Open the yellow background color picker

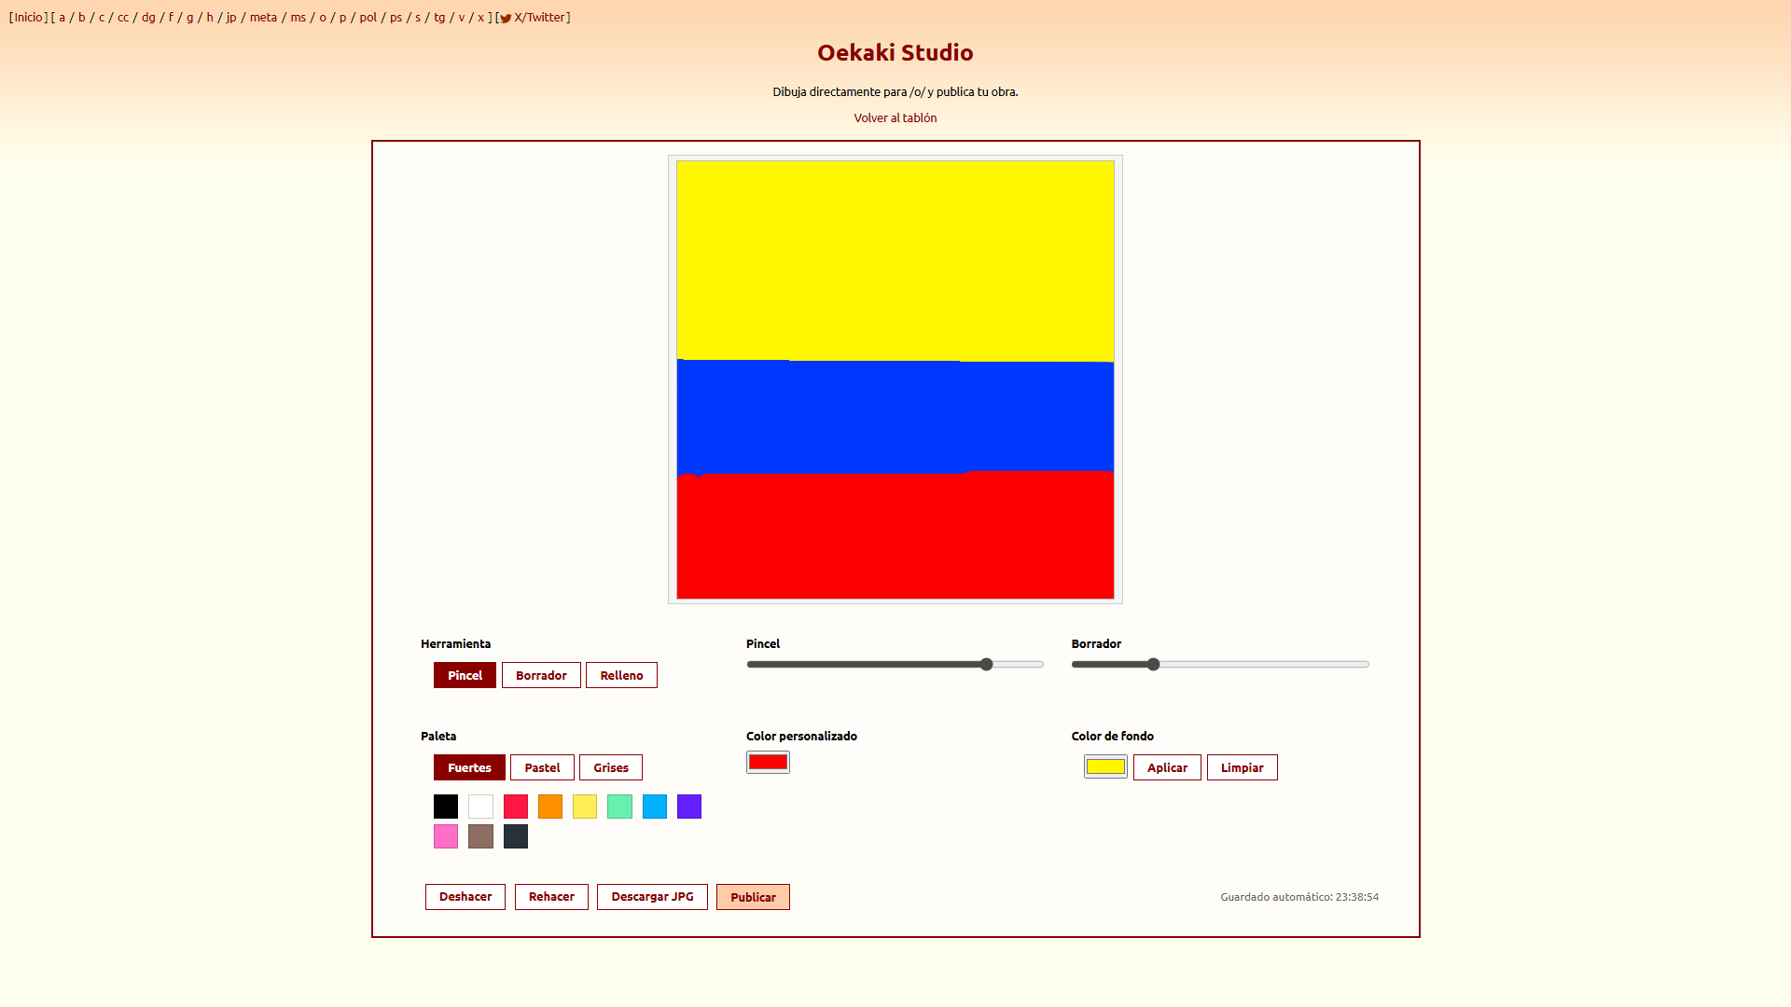tap(1105, 767)
